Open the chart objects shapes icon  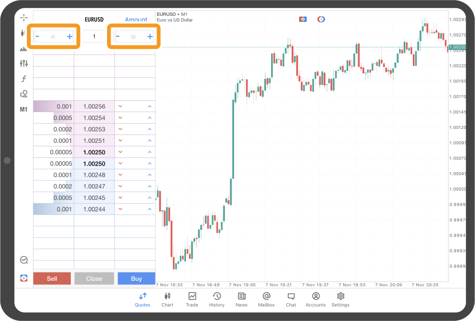(23, 94)
